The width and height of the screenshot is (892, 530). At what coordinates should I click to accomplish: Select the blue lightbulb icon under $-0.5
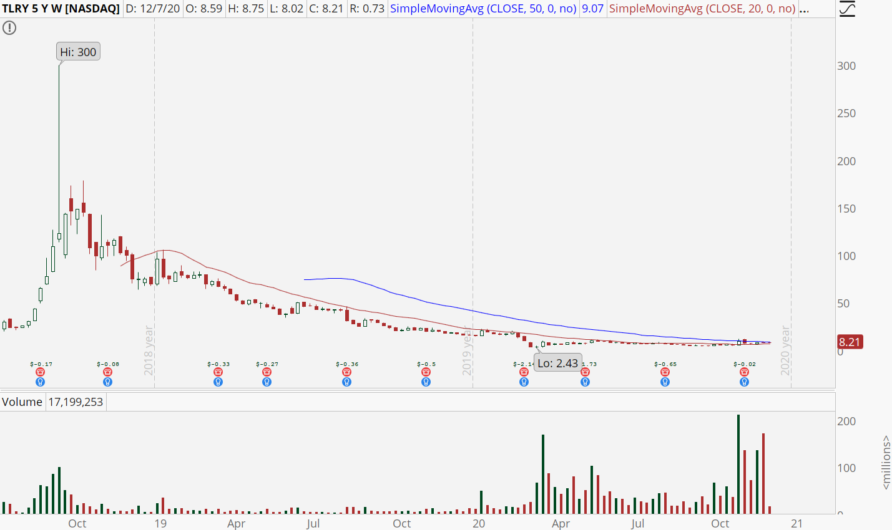[426, 382]
